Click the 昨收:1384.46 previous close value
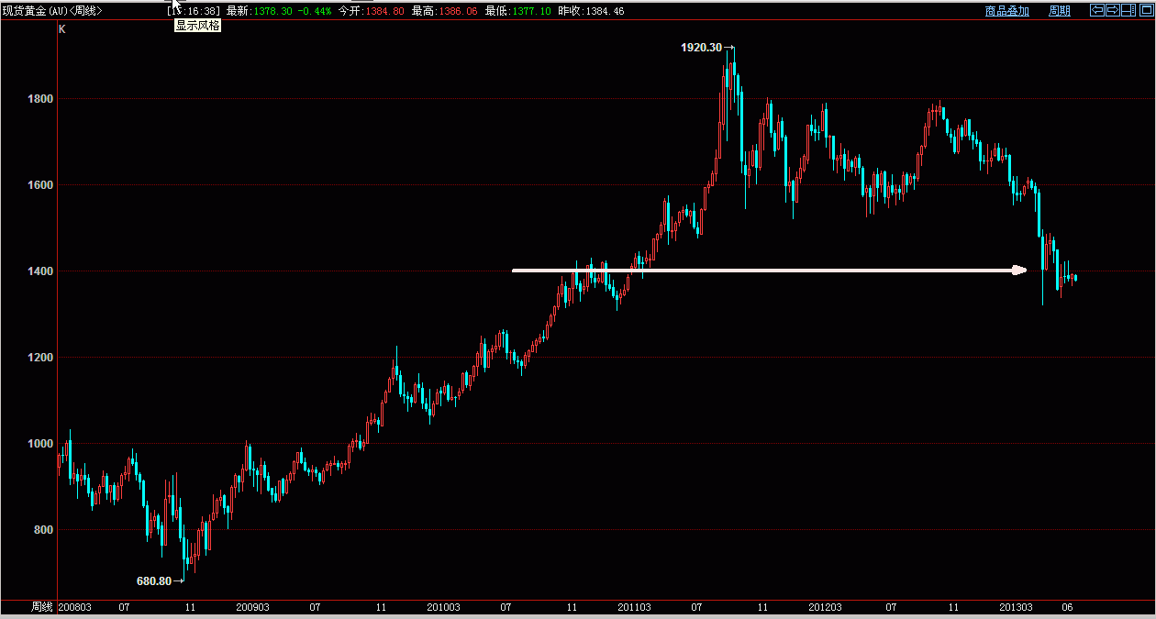 [x=592, y=11]
